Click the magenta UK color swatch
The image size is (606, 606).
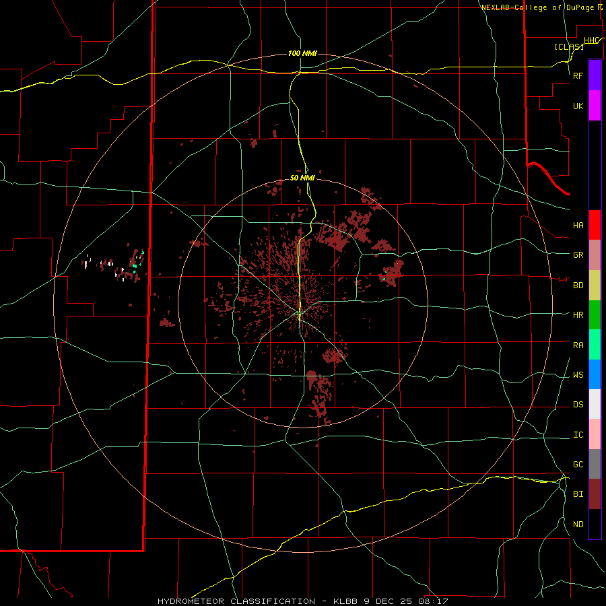click(595, 106)
